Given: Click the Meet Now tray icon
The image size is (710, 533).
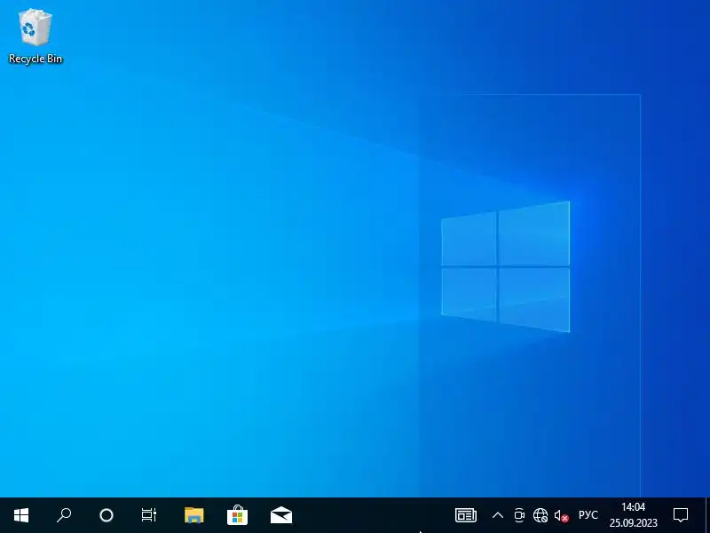Looking at the screenshot, I should pos(519,515).
